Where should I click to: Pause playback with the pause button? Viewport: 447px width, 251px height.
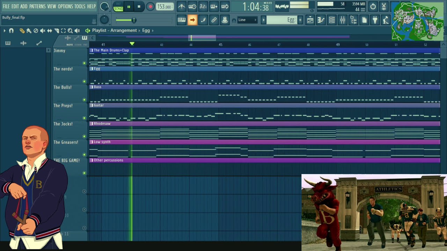coord(129,7)
